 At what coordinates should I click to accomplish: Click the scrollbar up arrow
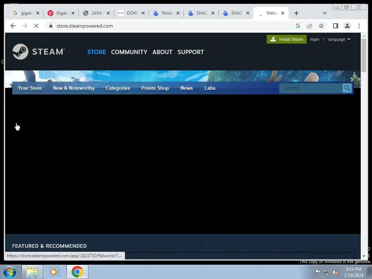[364, 36]
